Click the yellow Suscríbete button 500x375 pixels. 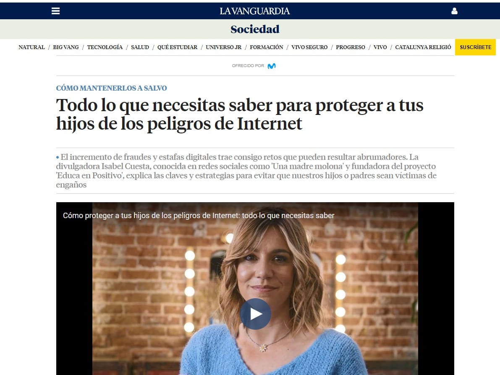click(476, 47)
